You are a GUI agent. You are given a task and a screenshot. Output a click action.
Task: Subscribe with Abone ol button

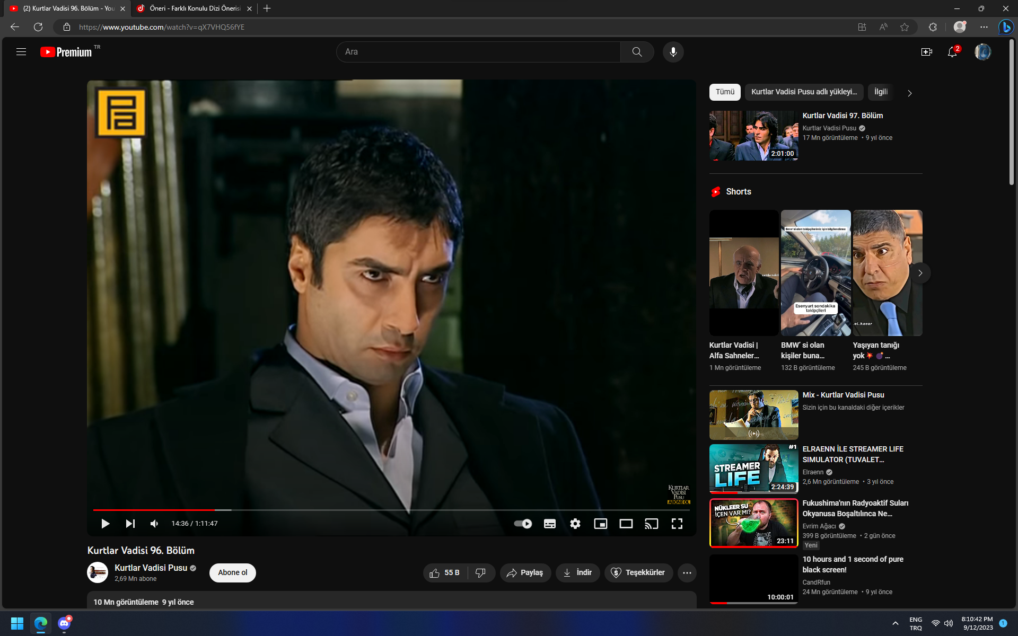coord(233,572)
